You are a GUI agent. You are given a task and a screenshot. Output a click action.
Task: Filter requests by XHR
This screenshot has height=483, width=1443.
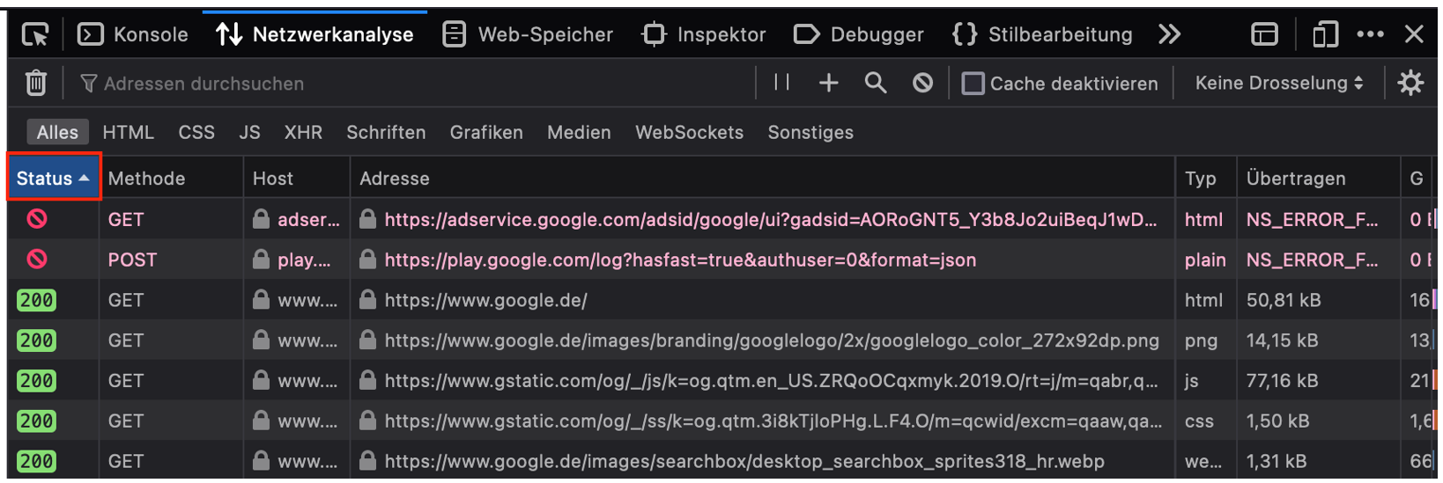pyautogui.click(x=303, y=132)
